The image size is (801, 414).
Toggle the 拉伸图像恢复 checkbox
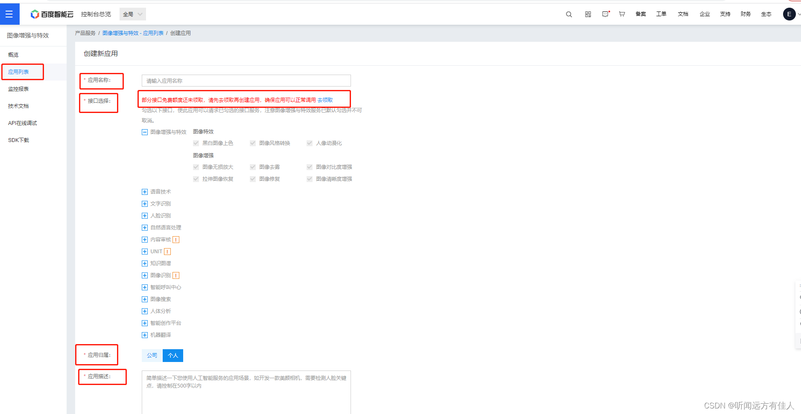click(x=196, y=179)
